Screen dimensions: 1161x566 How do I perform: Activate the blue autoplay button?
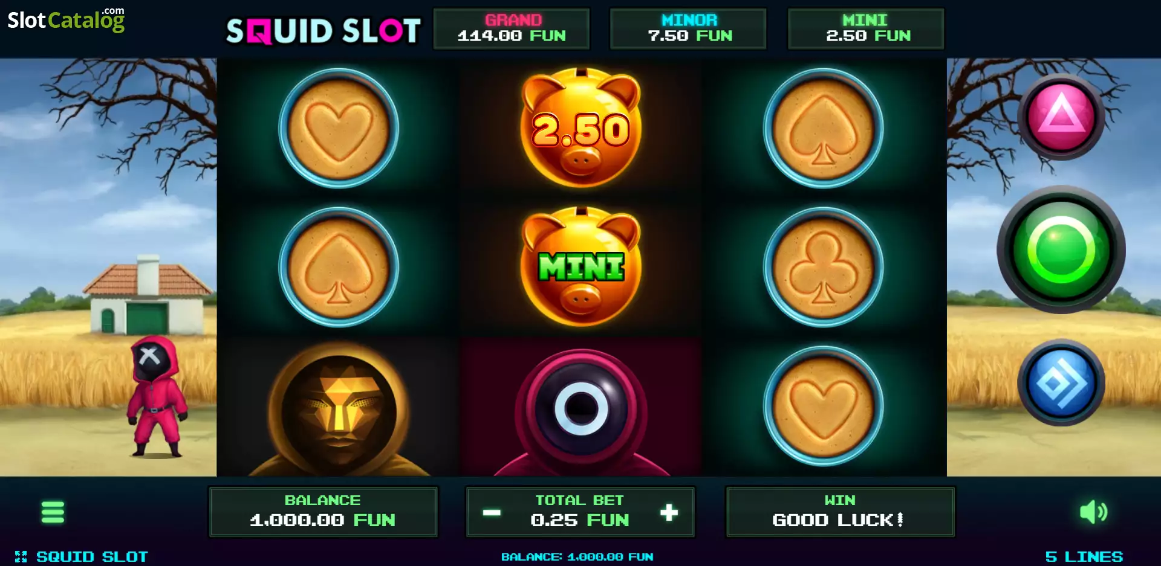click(x=1061, y=382)
